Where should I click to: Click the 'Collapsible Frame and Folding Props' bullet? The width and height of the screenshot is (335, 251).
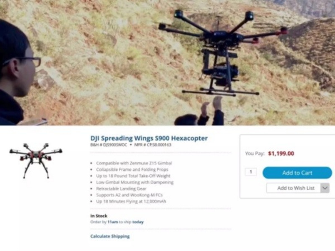tap(132, 169)
